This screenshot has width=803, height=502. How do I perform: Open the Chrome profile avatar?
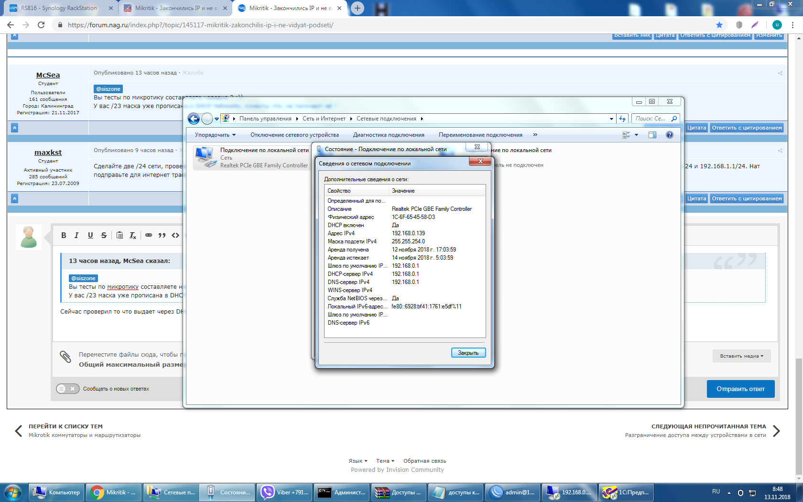point(777,25)
